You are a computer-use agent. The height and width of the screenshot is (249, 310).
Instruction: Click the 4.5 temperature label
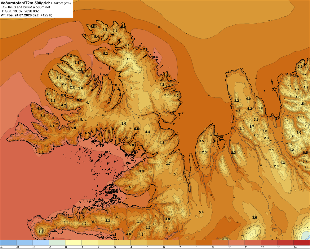point(238,111)
